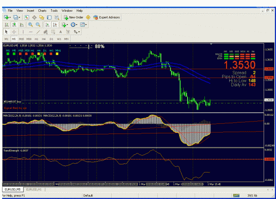Image resolution: width=276 pixels, height=199 pixels.
Task: Toggle chart Auto Scroll
Action: 47,25
